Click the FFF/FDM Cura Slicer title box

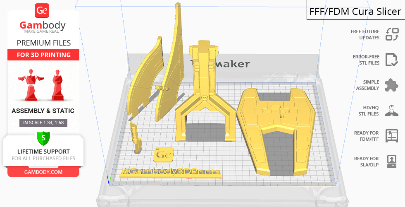[x=355, y=11]
